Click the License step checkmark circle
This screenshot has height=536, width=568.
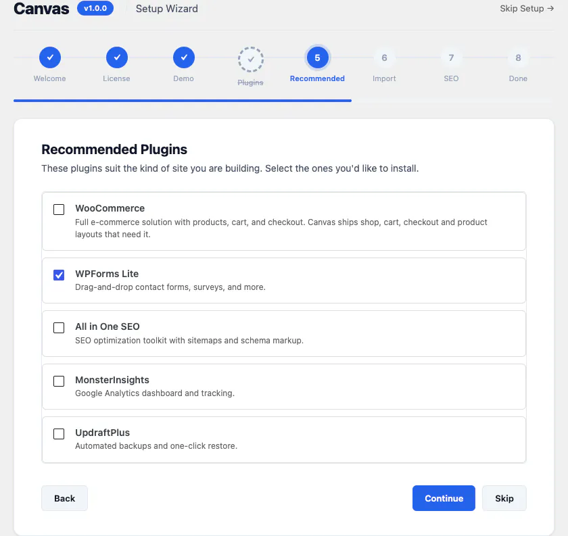tap(116, 57)
